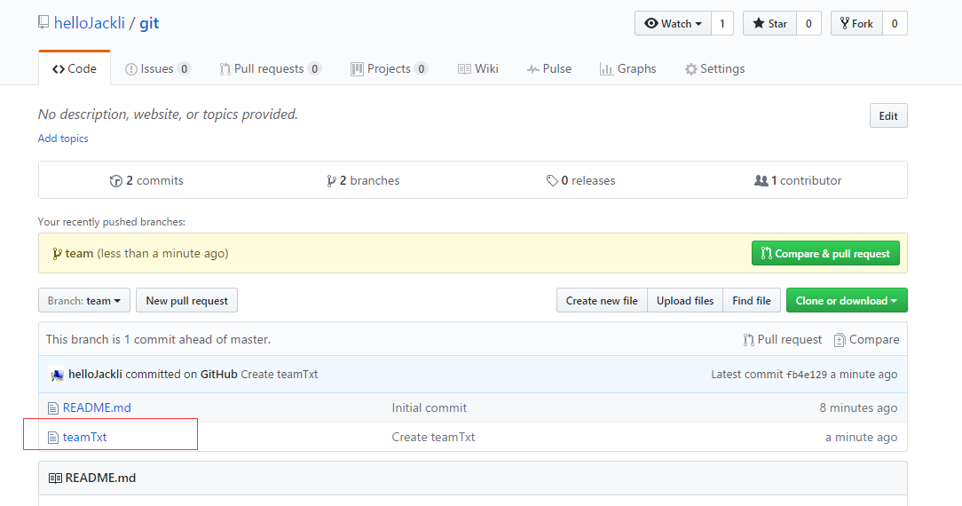
Task: Click the Edit description button
Action: (x=888, y=116)
